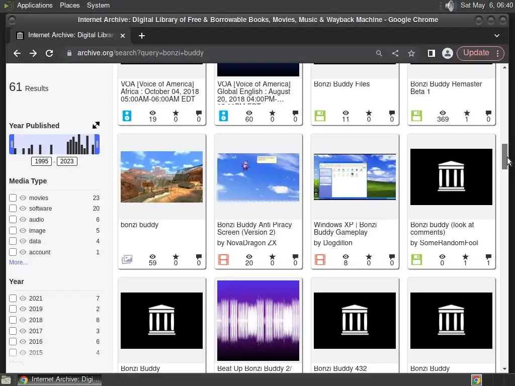Click the views eye on bonzi buddy image card
This screenshot has height=386, width=515.
click(x=153, y=257)
